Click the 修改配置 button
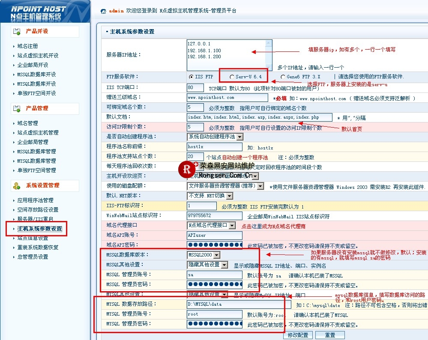The image size is (428, 340). [298, 335]
